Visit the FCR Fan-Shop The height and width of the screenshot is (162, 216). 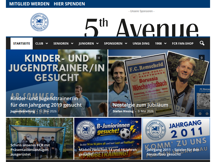183,43
